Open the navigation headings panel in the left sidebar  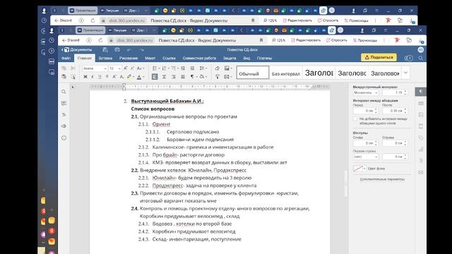tap(64, 114)
